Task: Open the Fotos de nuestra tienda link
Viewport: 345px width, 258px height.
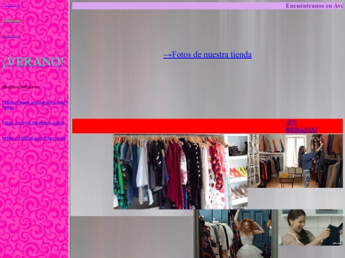Action: [208, 54]
